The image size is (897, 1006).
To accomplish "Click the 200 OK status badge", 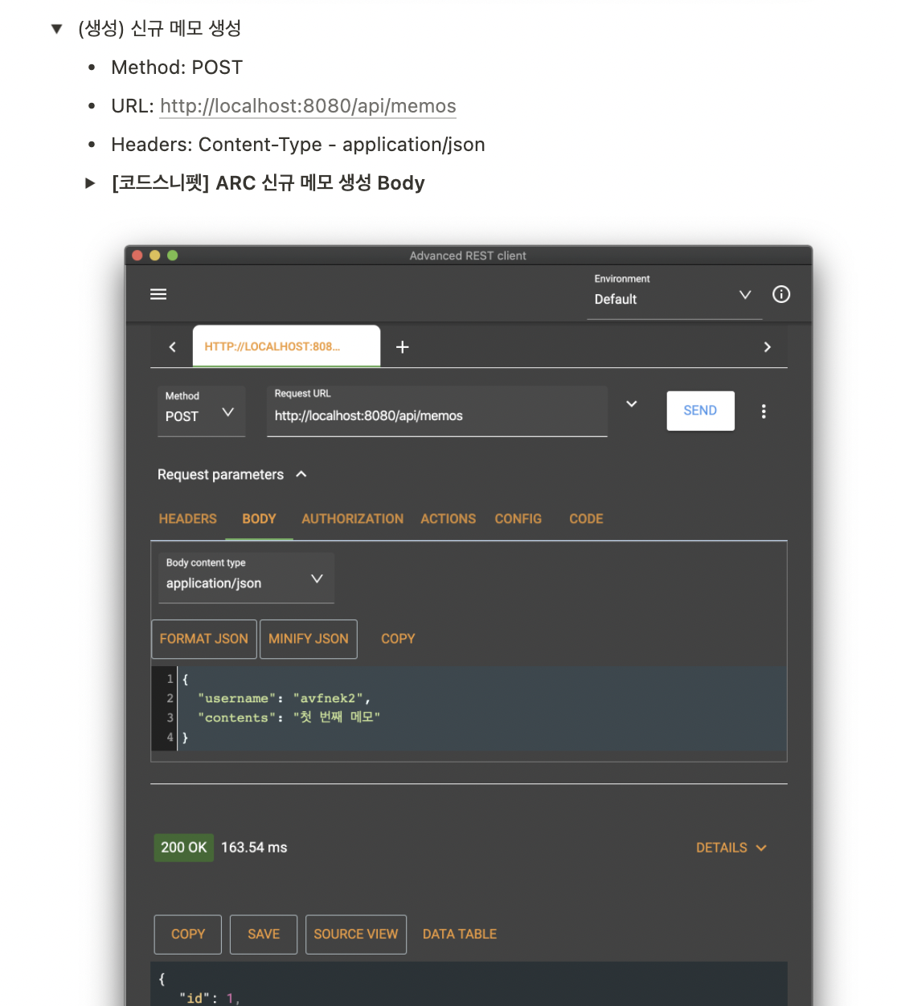I will click(184, 848).
